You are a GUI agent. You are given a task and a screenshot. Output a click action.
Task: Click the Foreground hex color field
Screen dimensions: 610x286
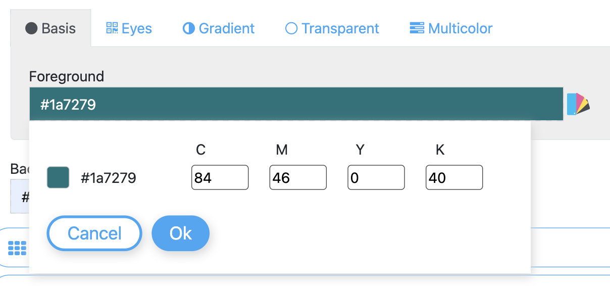point(296,105)
